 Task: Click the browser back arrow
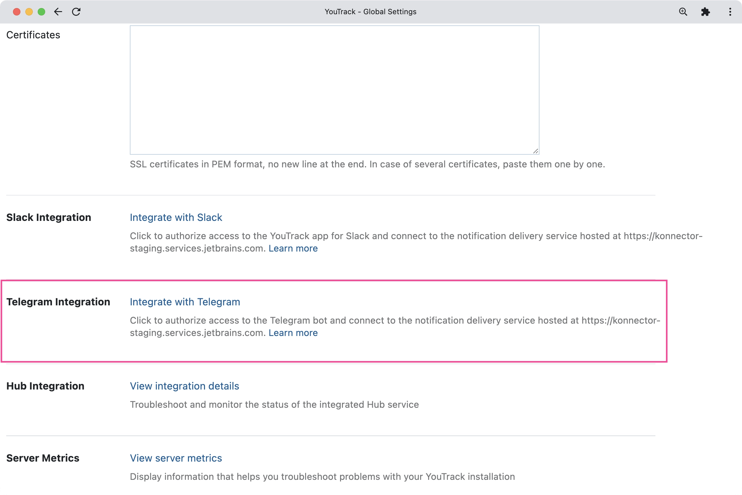pyautogui.click(x=58, y=12)
